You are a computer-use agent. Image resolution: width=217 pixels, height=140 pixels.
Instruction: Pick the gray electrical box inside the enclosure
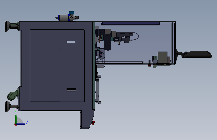[163, 58]
